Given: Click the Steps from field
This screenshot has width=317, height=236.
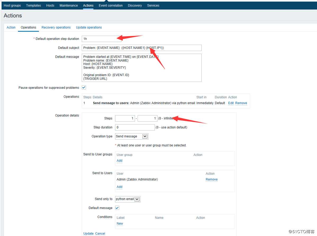Looking at the screenshot, I should pyautogui.click(x=125, y=118).
